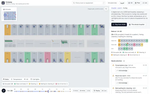Select Ward 4B bed 04 chip with red dot

(127, 45)
